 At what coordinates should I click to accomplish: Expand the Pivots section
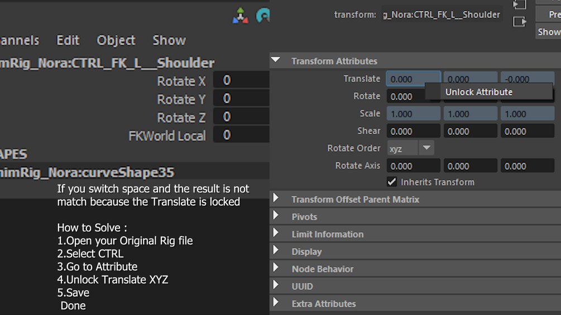[276, 216]
